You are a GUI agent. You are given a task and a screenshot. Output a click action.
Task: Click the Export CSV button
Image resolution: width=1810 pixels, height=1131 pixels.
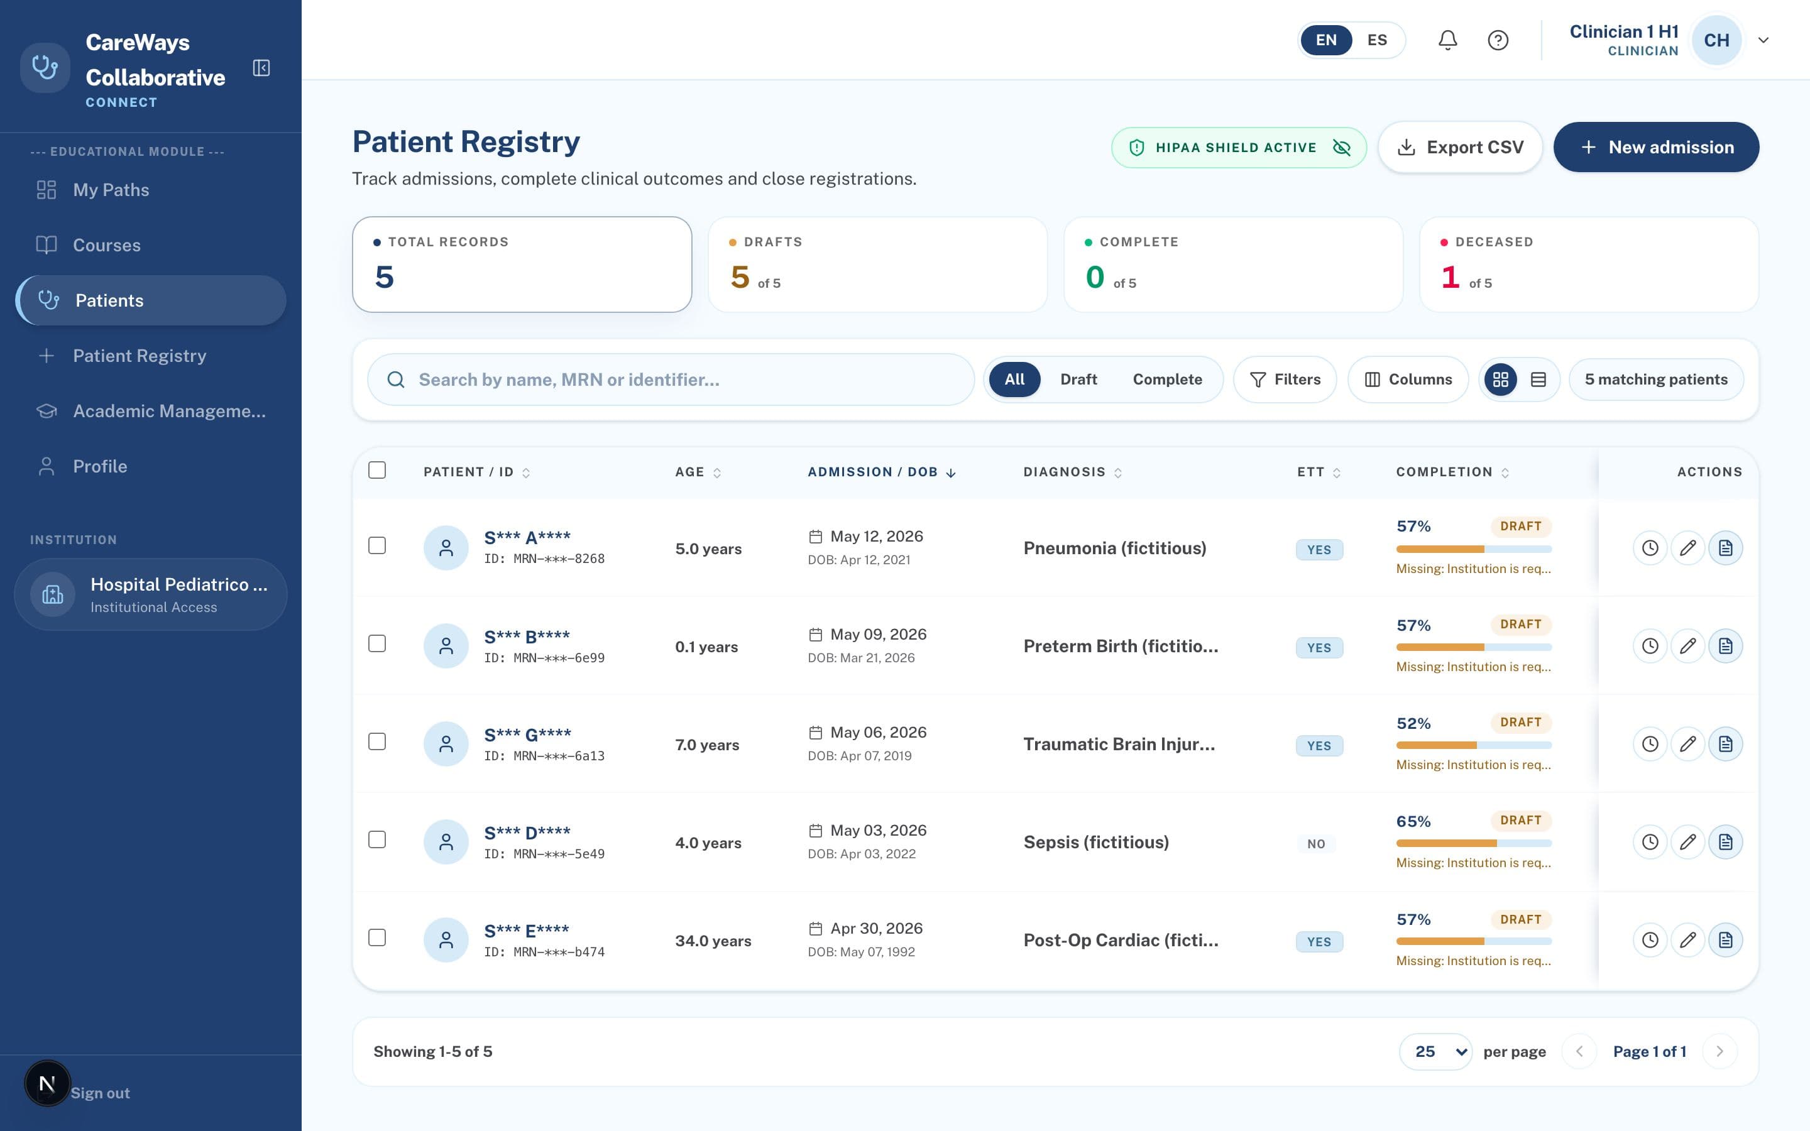[x=1460, y=148]
